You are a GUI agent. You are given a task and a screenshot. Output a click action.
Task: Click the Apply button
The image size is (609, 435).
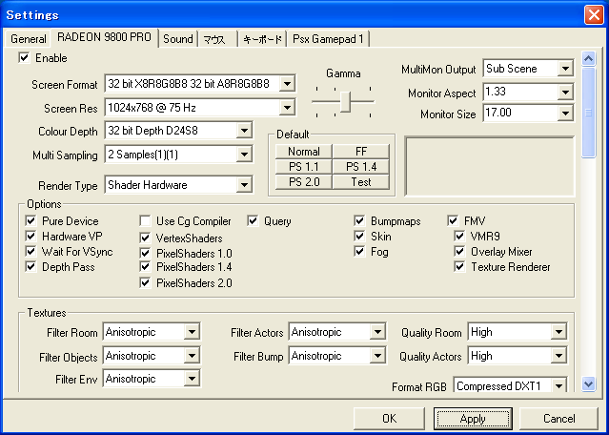pyautogui.click(x=473, y=419)
